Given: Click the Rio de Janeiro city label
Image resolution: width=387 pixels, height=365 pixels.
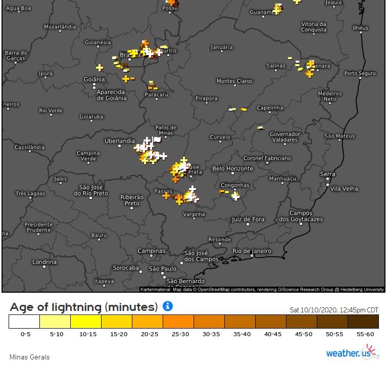Looking at the screenshot, I should point(252,251).
